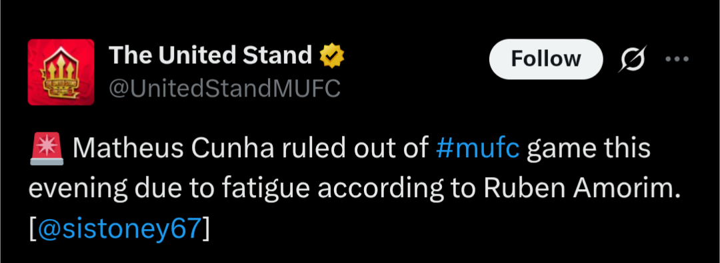Open the @UnitedStandMUFC handle
The height and width of the screenshot is (263, 720).
225,88
